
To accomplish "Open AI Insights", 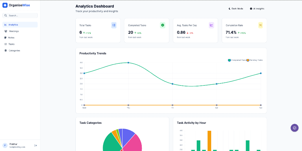I will point(257,9).
